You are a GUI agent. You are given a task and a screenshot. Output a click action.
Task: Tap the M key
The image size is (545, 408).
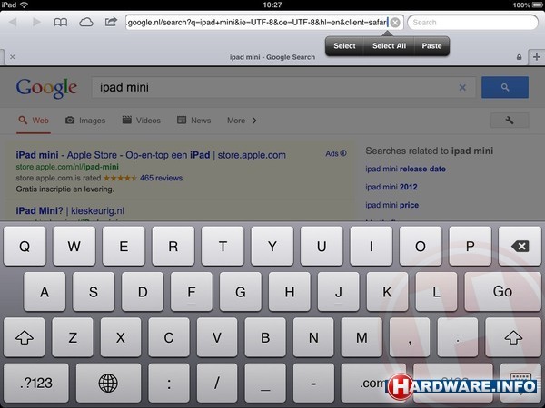pos(362,337)
